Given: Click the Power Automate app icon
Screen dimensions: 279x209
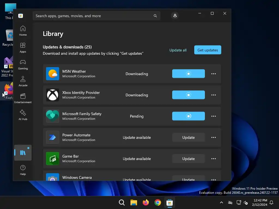Looking at the screenshot, I should 53,137.
